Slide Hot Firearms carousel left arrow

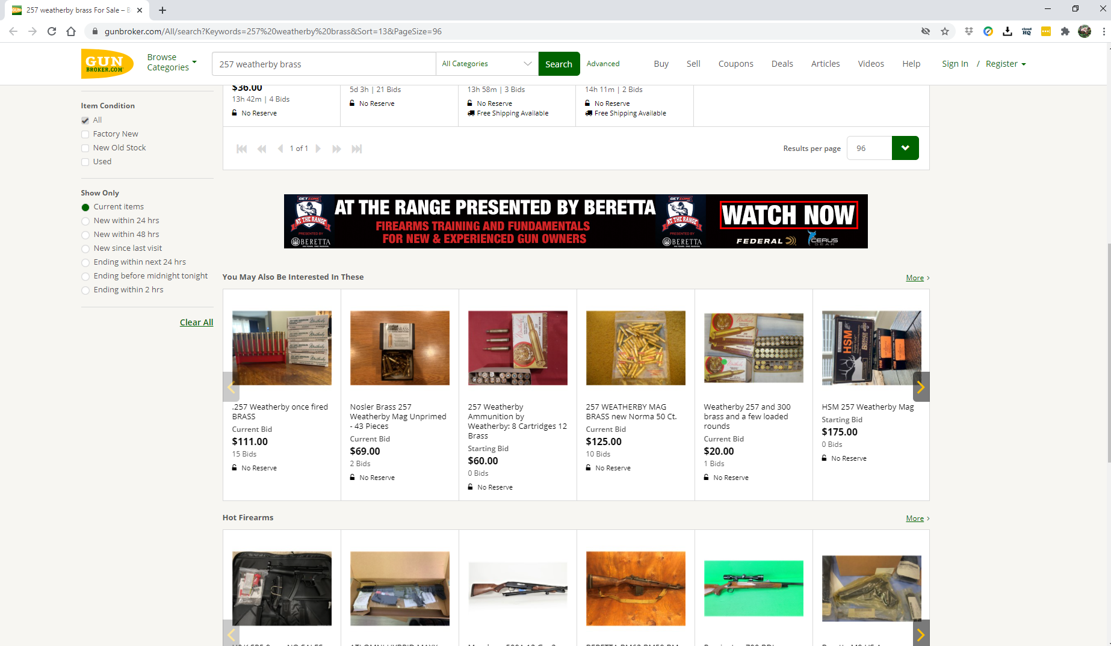(x=231, y=633)
